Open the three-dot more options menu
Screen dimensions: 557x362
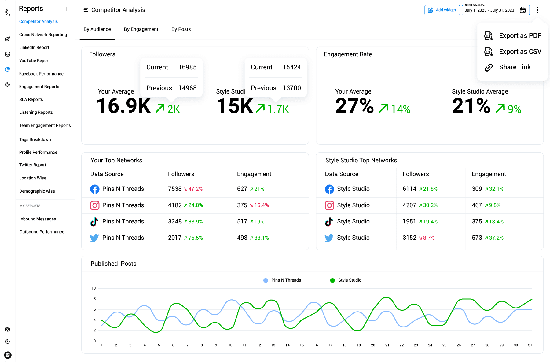point(537,10)
